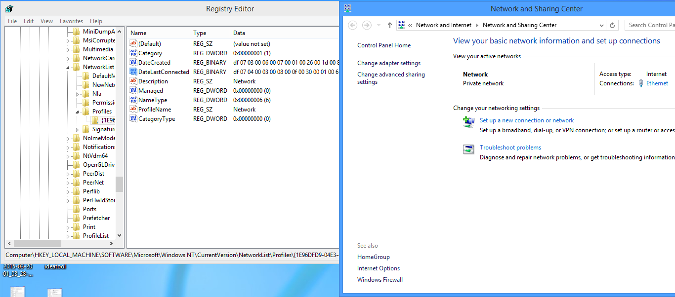Open the File menu in Registry Editor

tap(12, 21)
